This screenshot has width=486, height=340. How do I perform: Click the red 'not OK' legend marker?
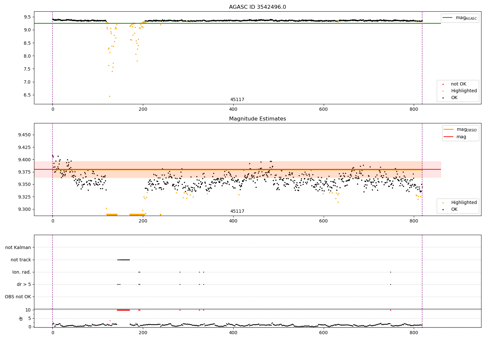[443, 84]
